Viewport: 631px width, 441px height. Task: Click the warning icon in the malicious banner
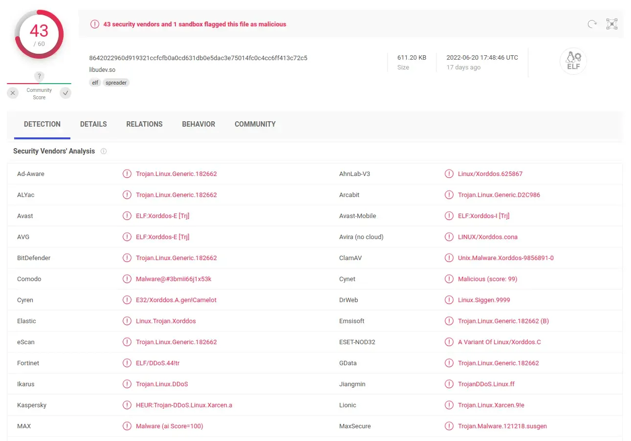click(x=94, y=23)
